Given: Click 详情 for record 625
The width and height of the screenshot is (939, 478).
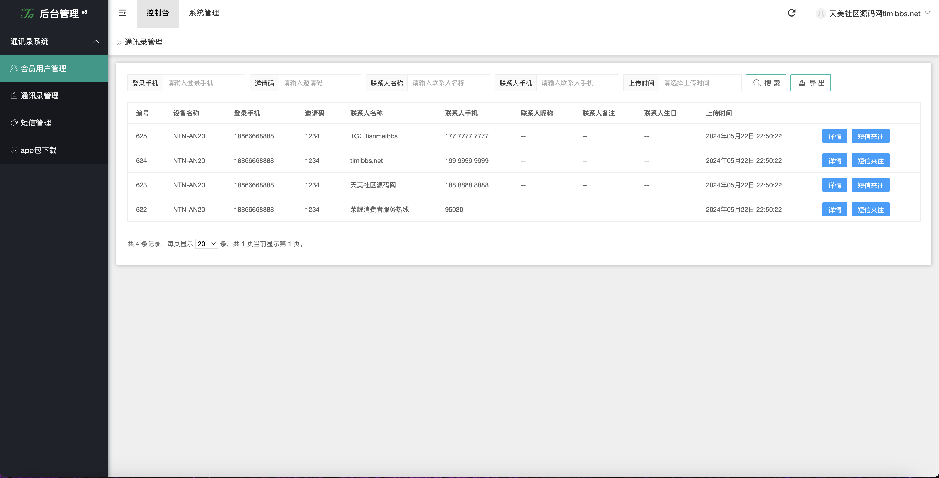Looking at the screenshot, I should [x=835, y=136].
